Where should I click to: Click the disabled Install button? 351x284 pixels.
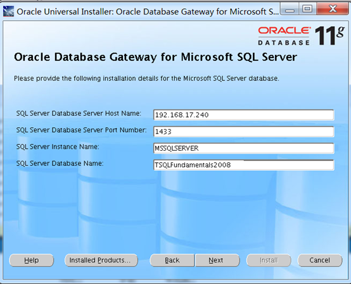click(x=269, y=260)
